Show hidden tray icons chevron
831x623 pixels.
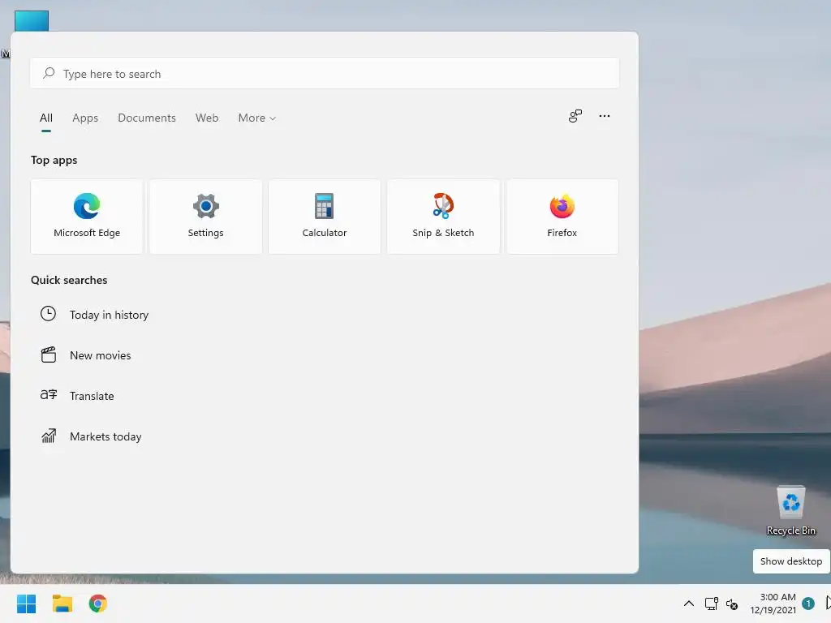[688, 604]
